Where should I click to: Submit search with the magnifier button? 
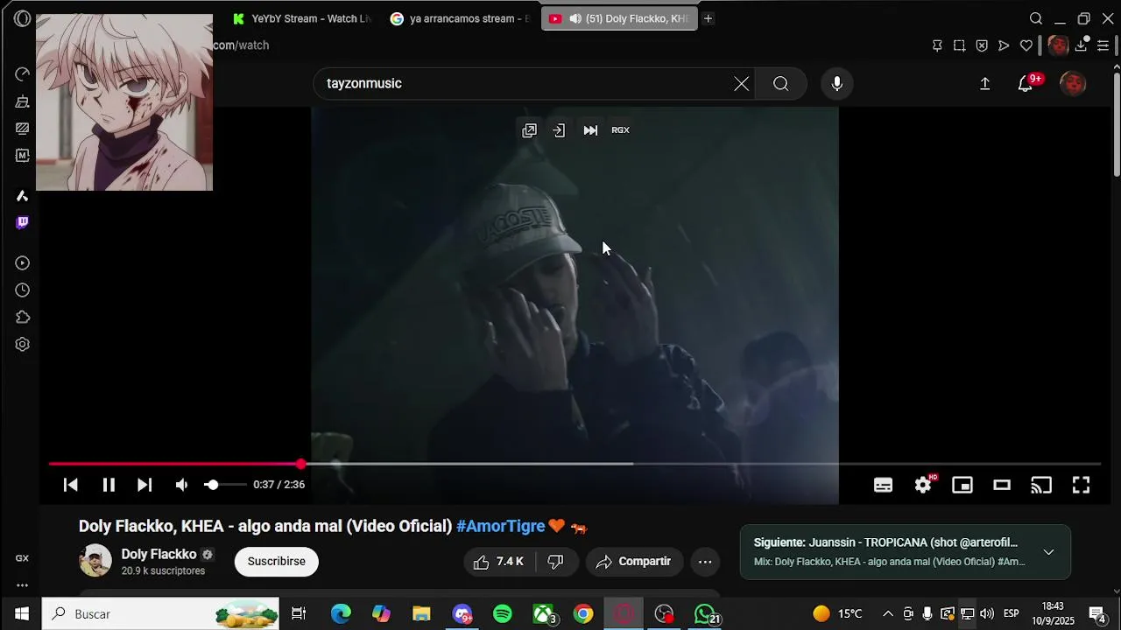[780, 83]
